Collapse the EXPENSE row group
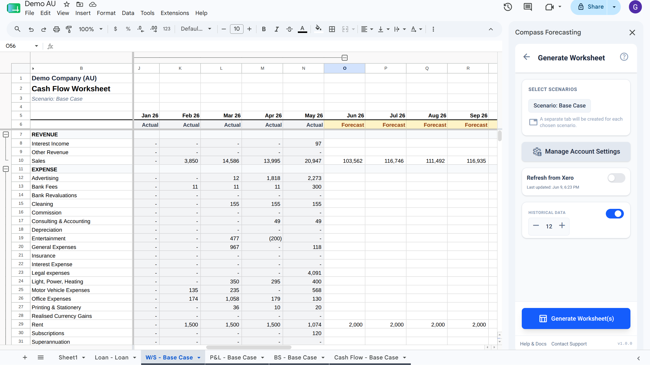Viewport: 650px width, 365px height. coord(6,169)
